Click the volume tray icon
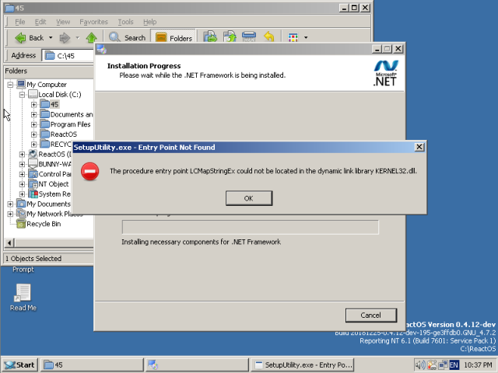Screen dimensions: 498x373 click(420, 365)
